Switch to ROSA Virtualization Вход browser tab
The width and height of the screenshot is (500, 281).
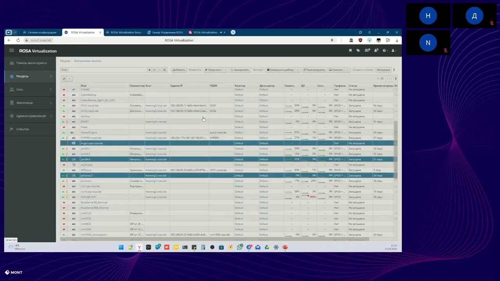point(123,32)
